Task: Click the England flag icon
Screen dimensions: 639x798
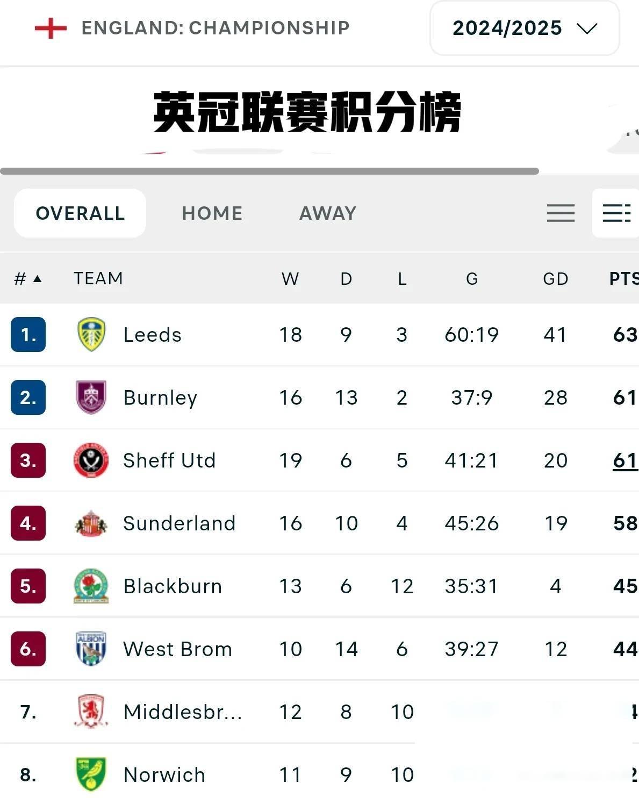Action: 51,28
